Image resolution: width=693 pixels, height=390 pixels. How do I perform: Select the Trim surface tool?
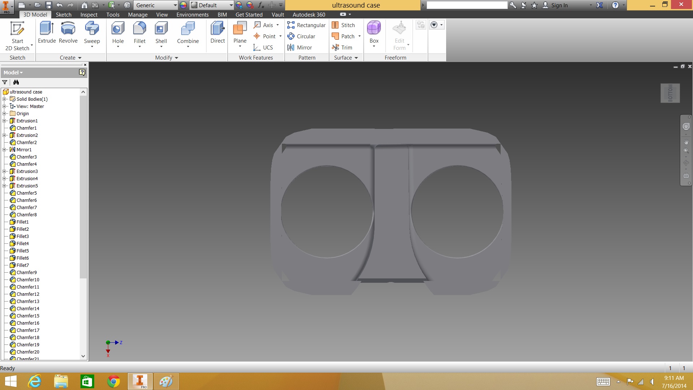click(342, 47)
